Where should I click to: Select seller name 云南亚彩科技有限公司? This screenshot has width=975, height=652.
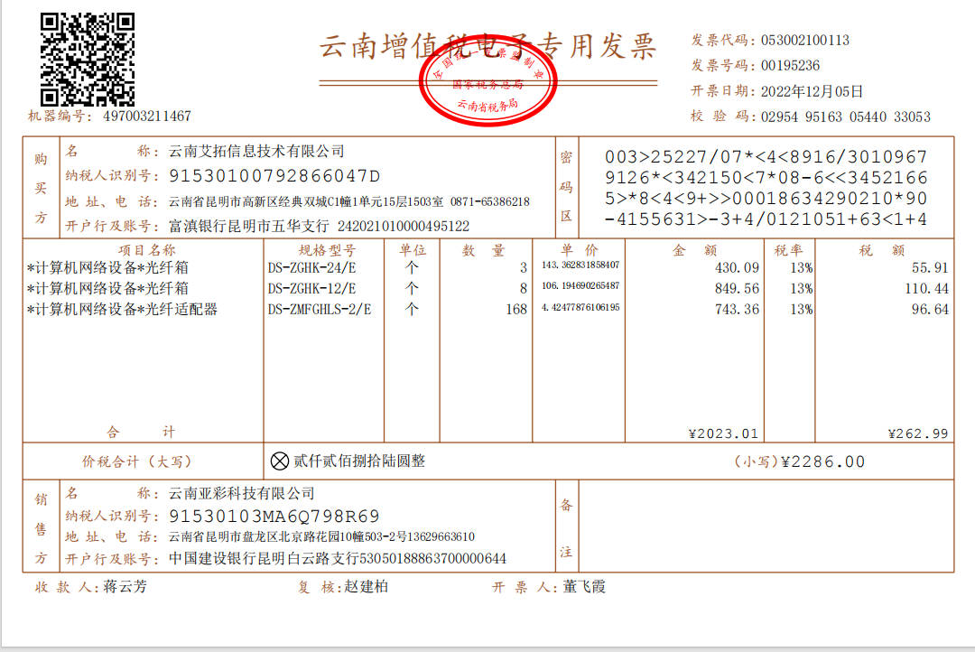tap(242, 493)
